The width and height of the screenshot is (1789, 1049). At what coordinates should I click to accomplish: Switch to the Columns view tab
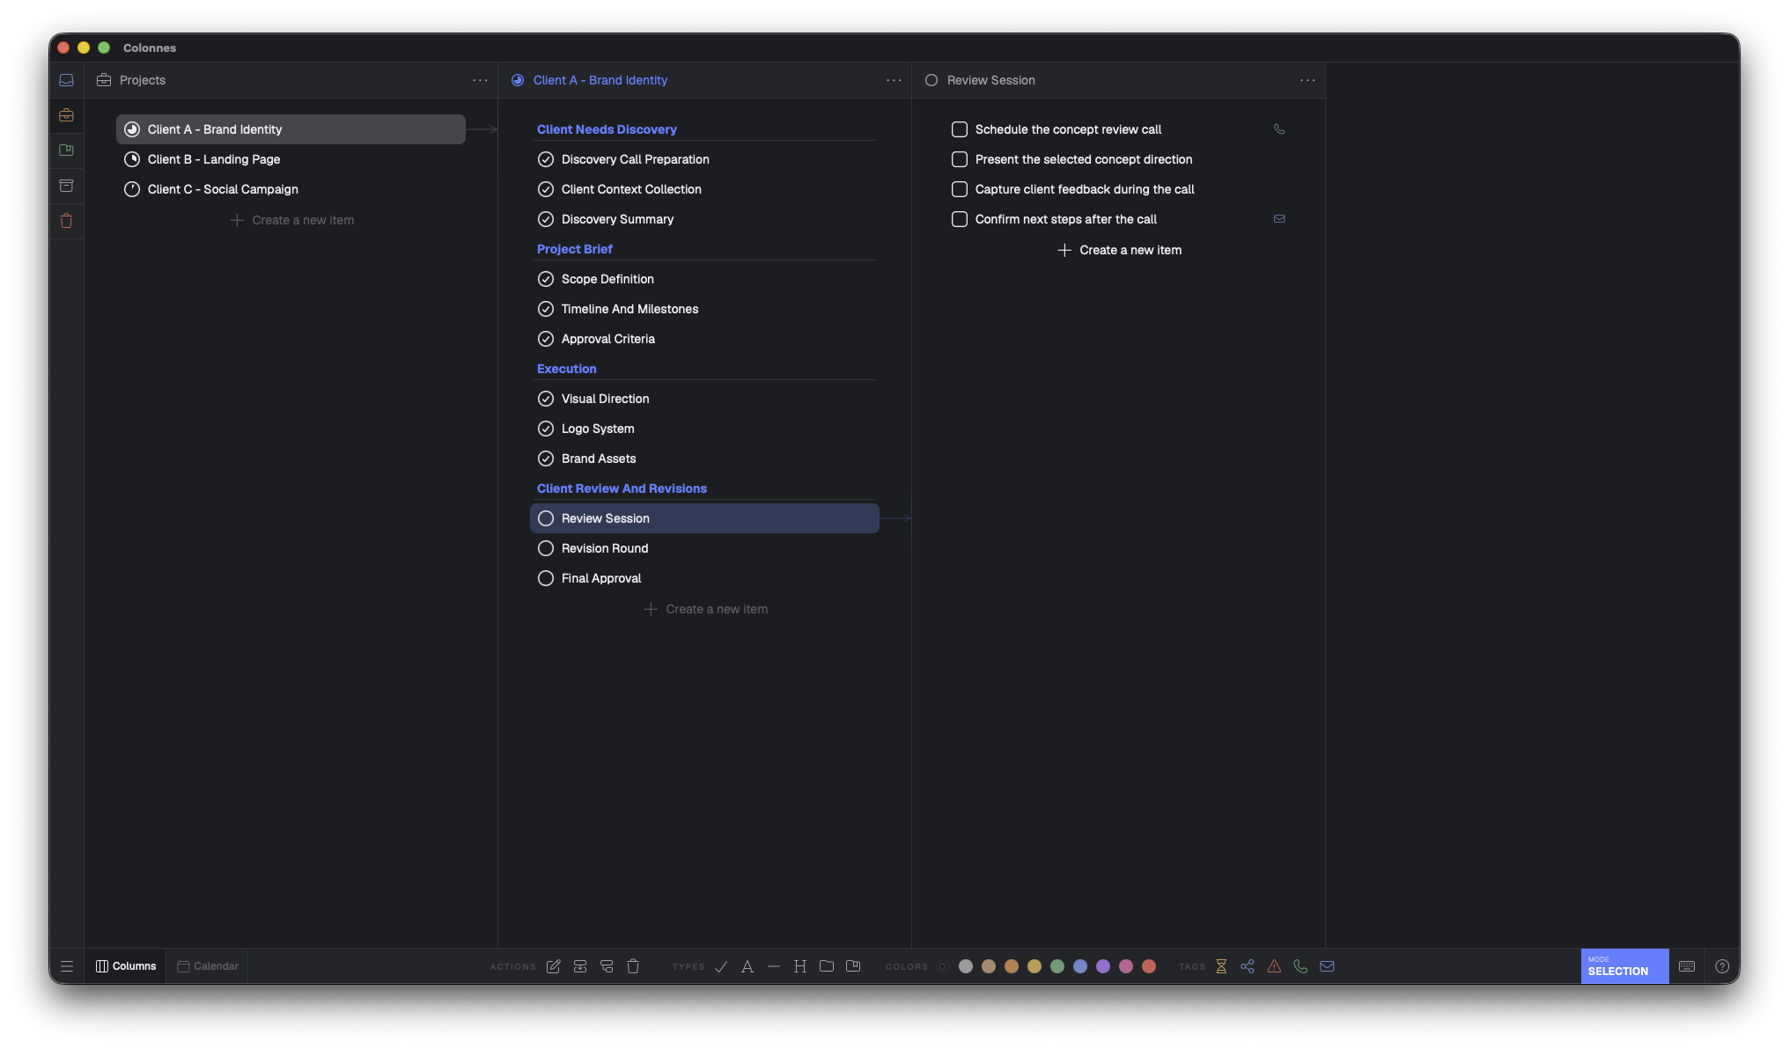[x=126, y=966]
